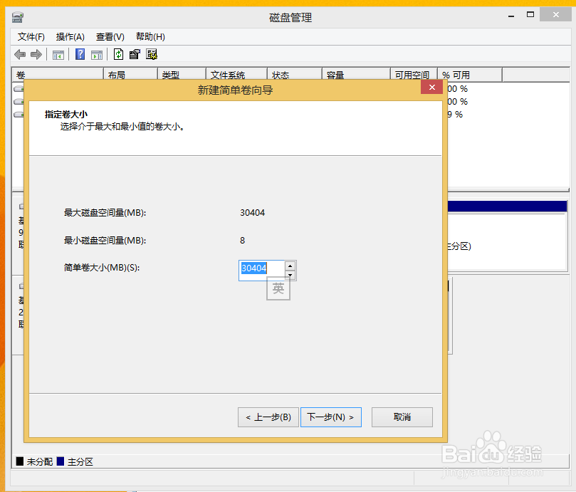The width and height of the screenshot is (576, 492).
Task: Click the rightmost toolbar icon with yellow stars
Action: click(151, 54)
